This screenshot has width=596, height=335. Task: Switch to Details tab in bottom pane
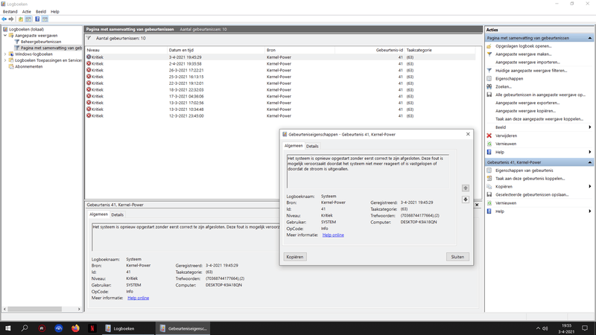click(117, 214)
